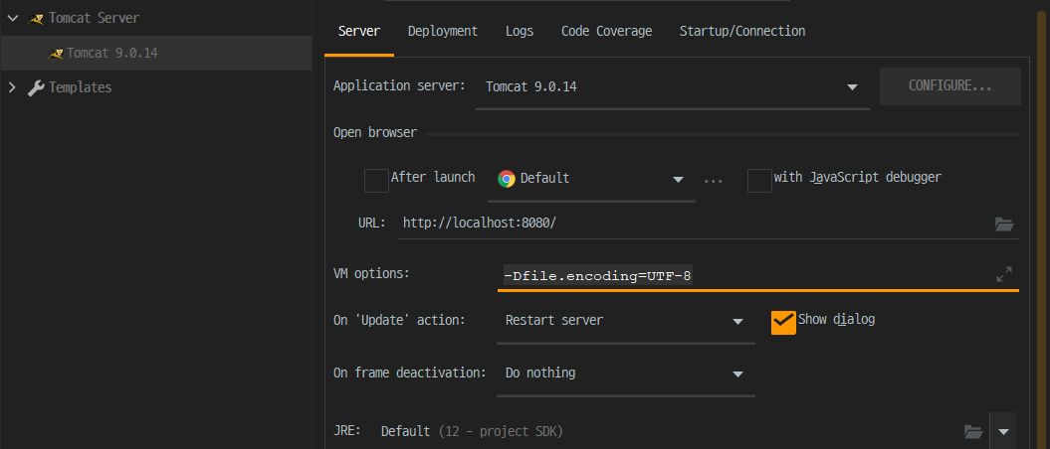
Task: Click the 'On frame deactivation:' label
Action: [410, 373]
